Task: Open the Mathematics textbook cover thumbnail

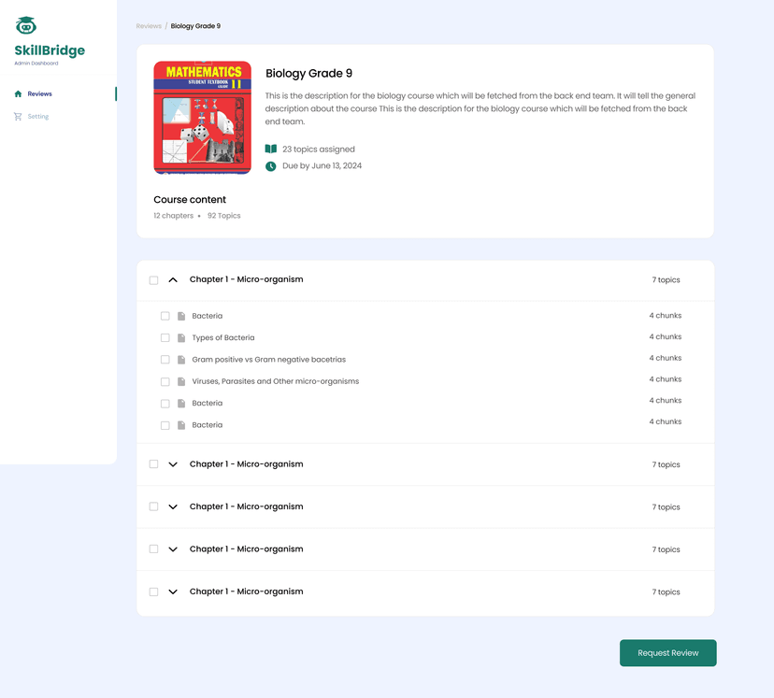Action: [x=203, y=118]
